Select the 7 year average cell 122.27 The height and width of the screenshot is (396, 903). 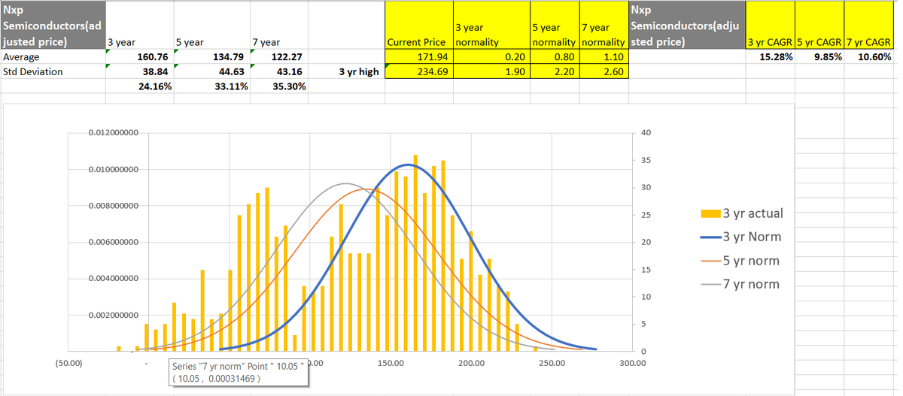[x=279, y=57]
